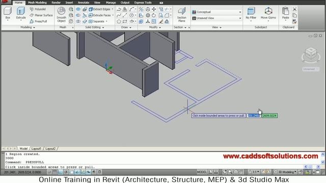The image size is (326, 183).
Task: Toggle the MODEL space button
Action: point(202,172)
